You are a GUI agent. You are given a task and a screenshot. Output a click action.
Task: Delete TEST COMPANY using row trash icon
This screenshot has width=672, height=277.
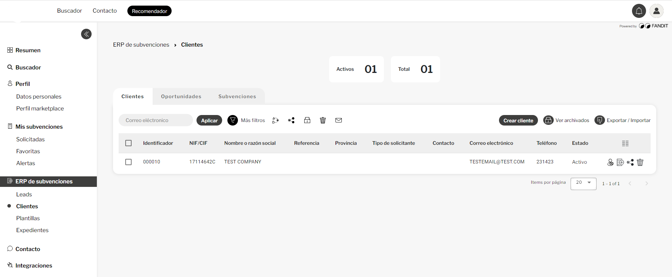640,162
